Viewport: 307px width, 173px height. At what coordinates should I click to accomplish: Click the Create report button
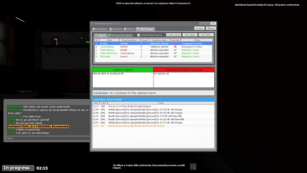(x=174, y=35)
